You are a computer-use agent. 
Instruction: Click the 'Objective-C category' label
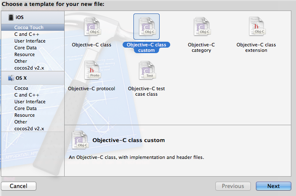(201, 48)
